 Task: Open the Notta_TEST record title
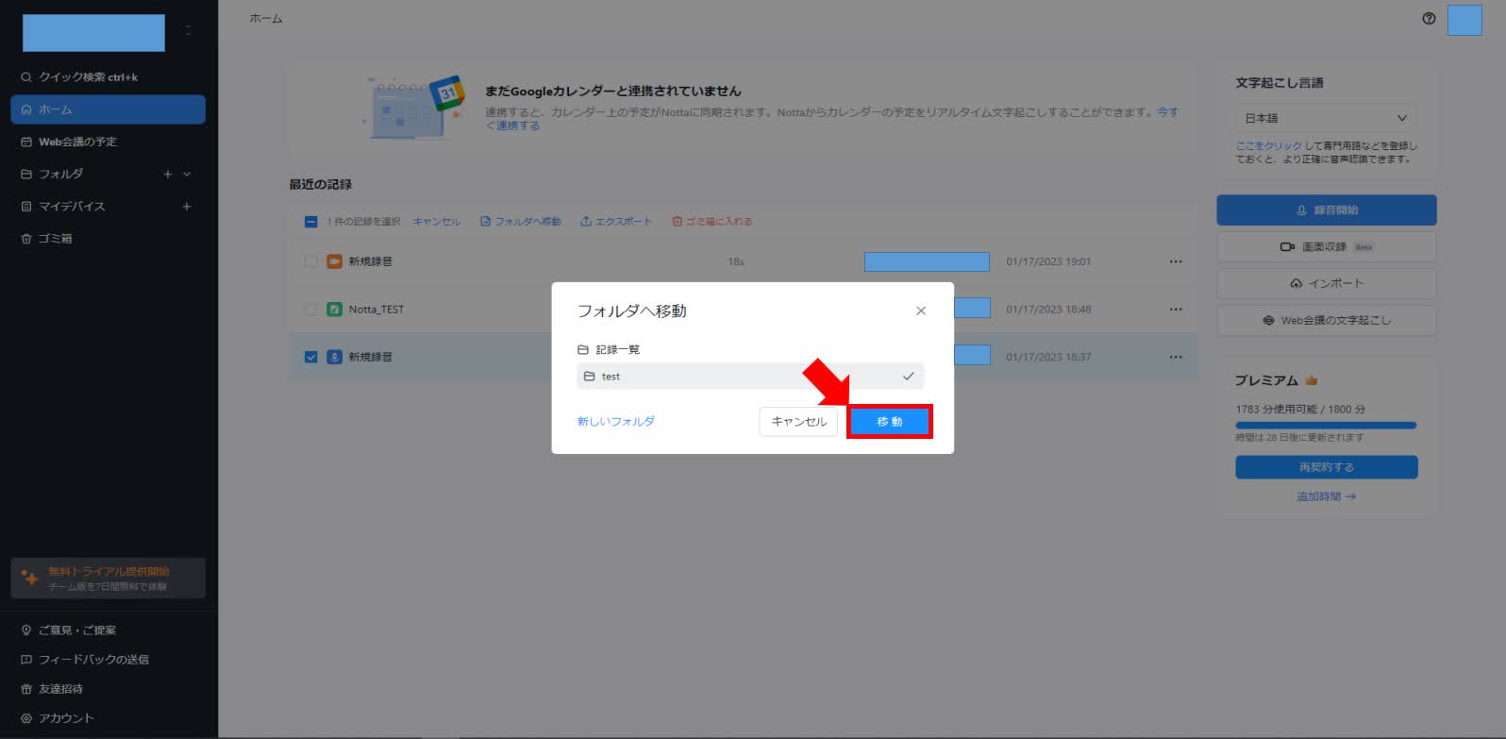pyautogui.click(x=376, y=309)
